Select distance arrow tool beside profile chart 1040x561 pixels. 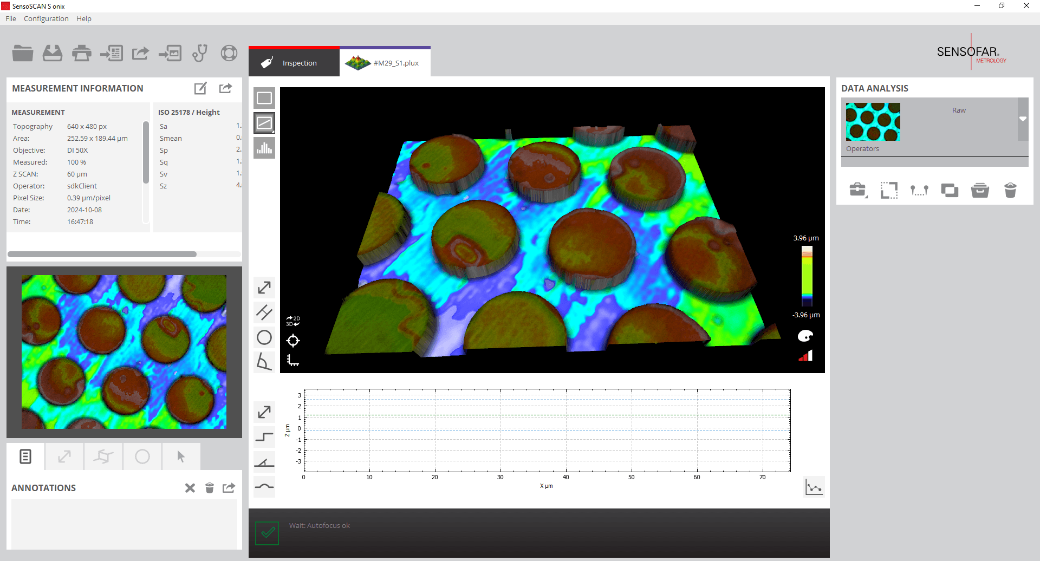(264, 412)
